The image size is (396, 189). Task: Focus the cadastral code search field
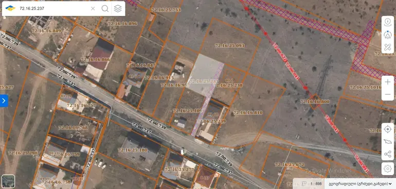click(53, 8)
